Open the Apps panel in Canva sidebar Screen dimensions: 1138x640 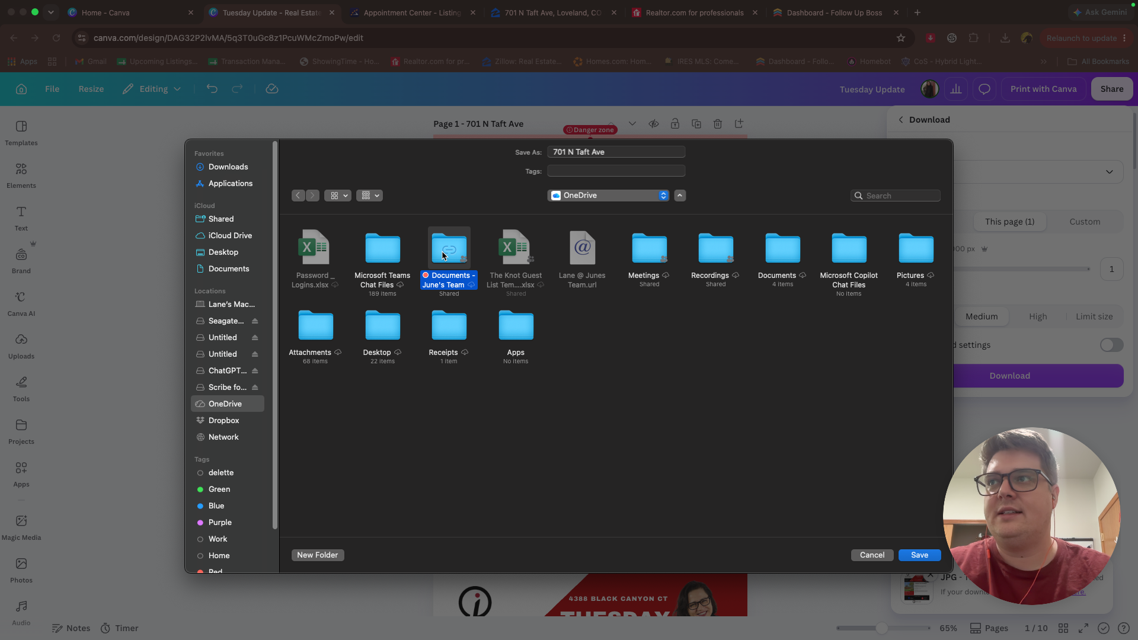pyautogui.click(x=21, y=475)
